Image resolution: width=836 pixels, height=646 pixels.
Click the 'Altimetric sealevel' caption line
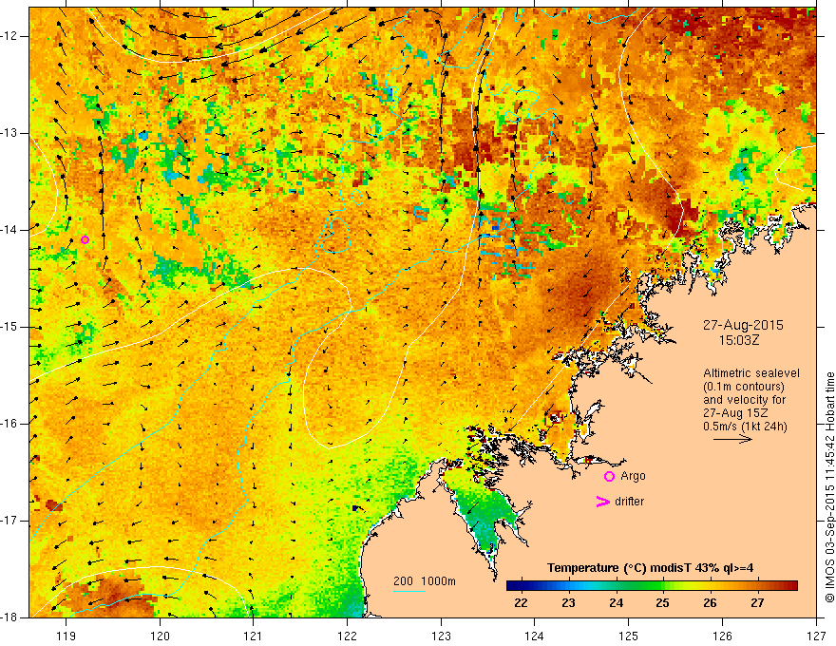(x=751, y=373)
